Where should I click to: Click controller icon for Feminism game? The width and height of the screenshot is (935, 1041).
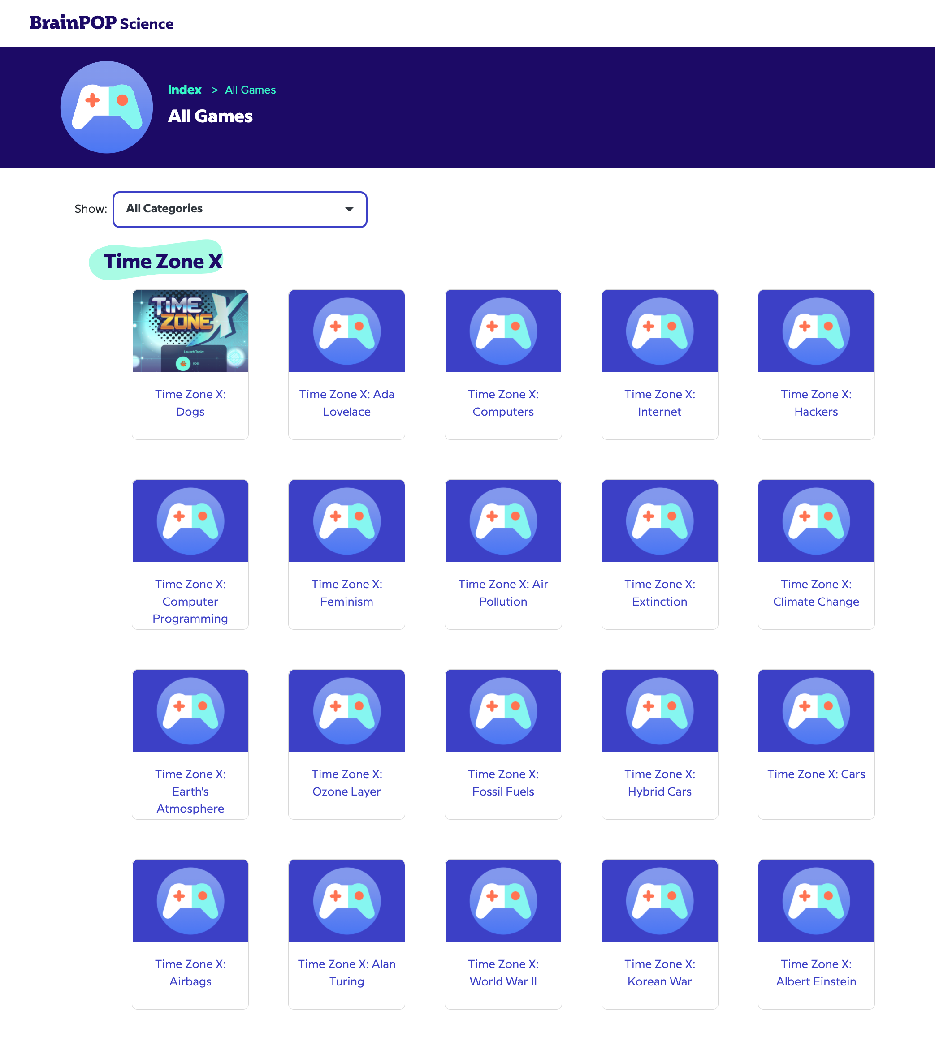tap(347, 520)
